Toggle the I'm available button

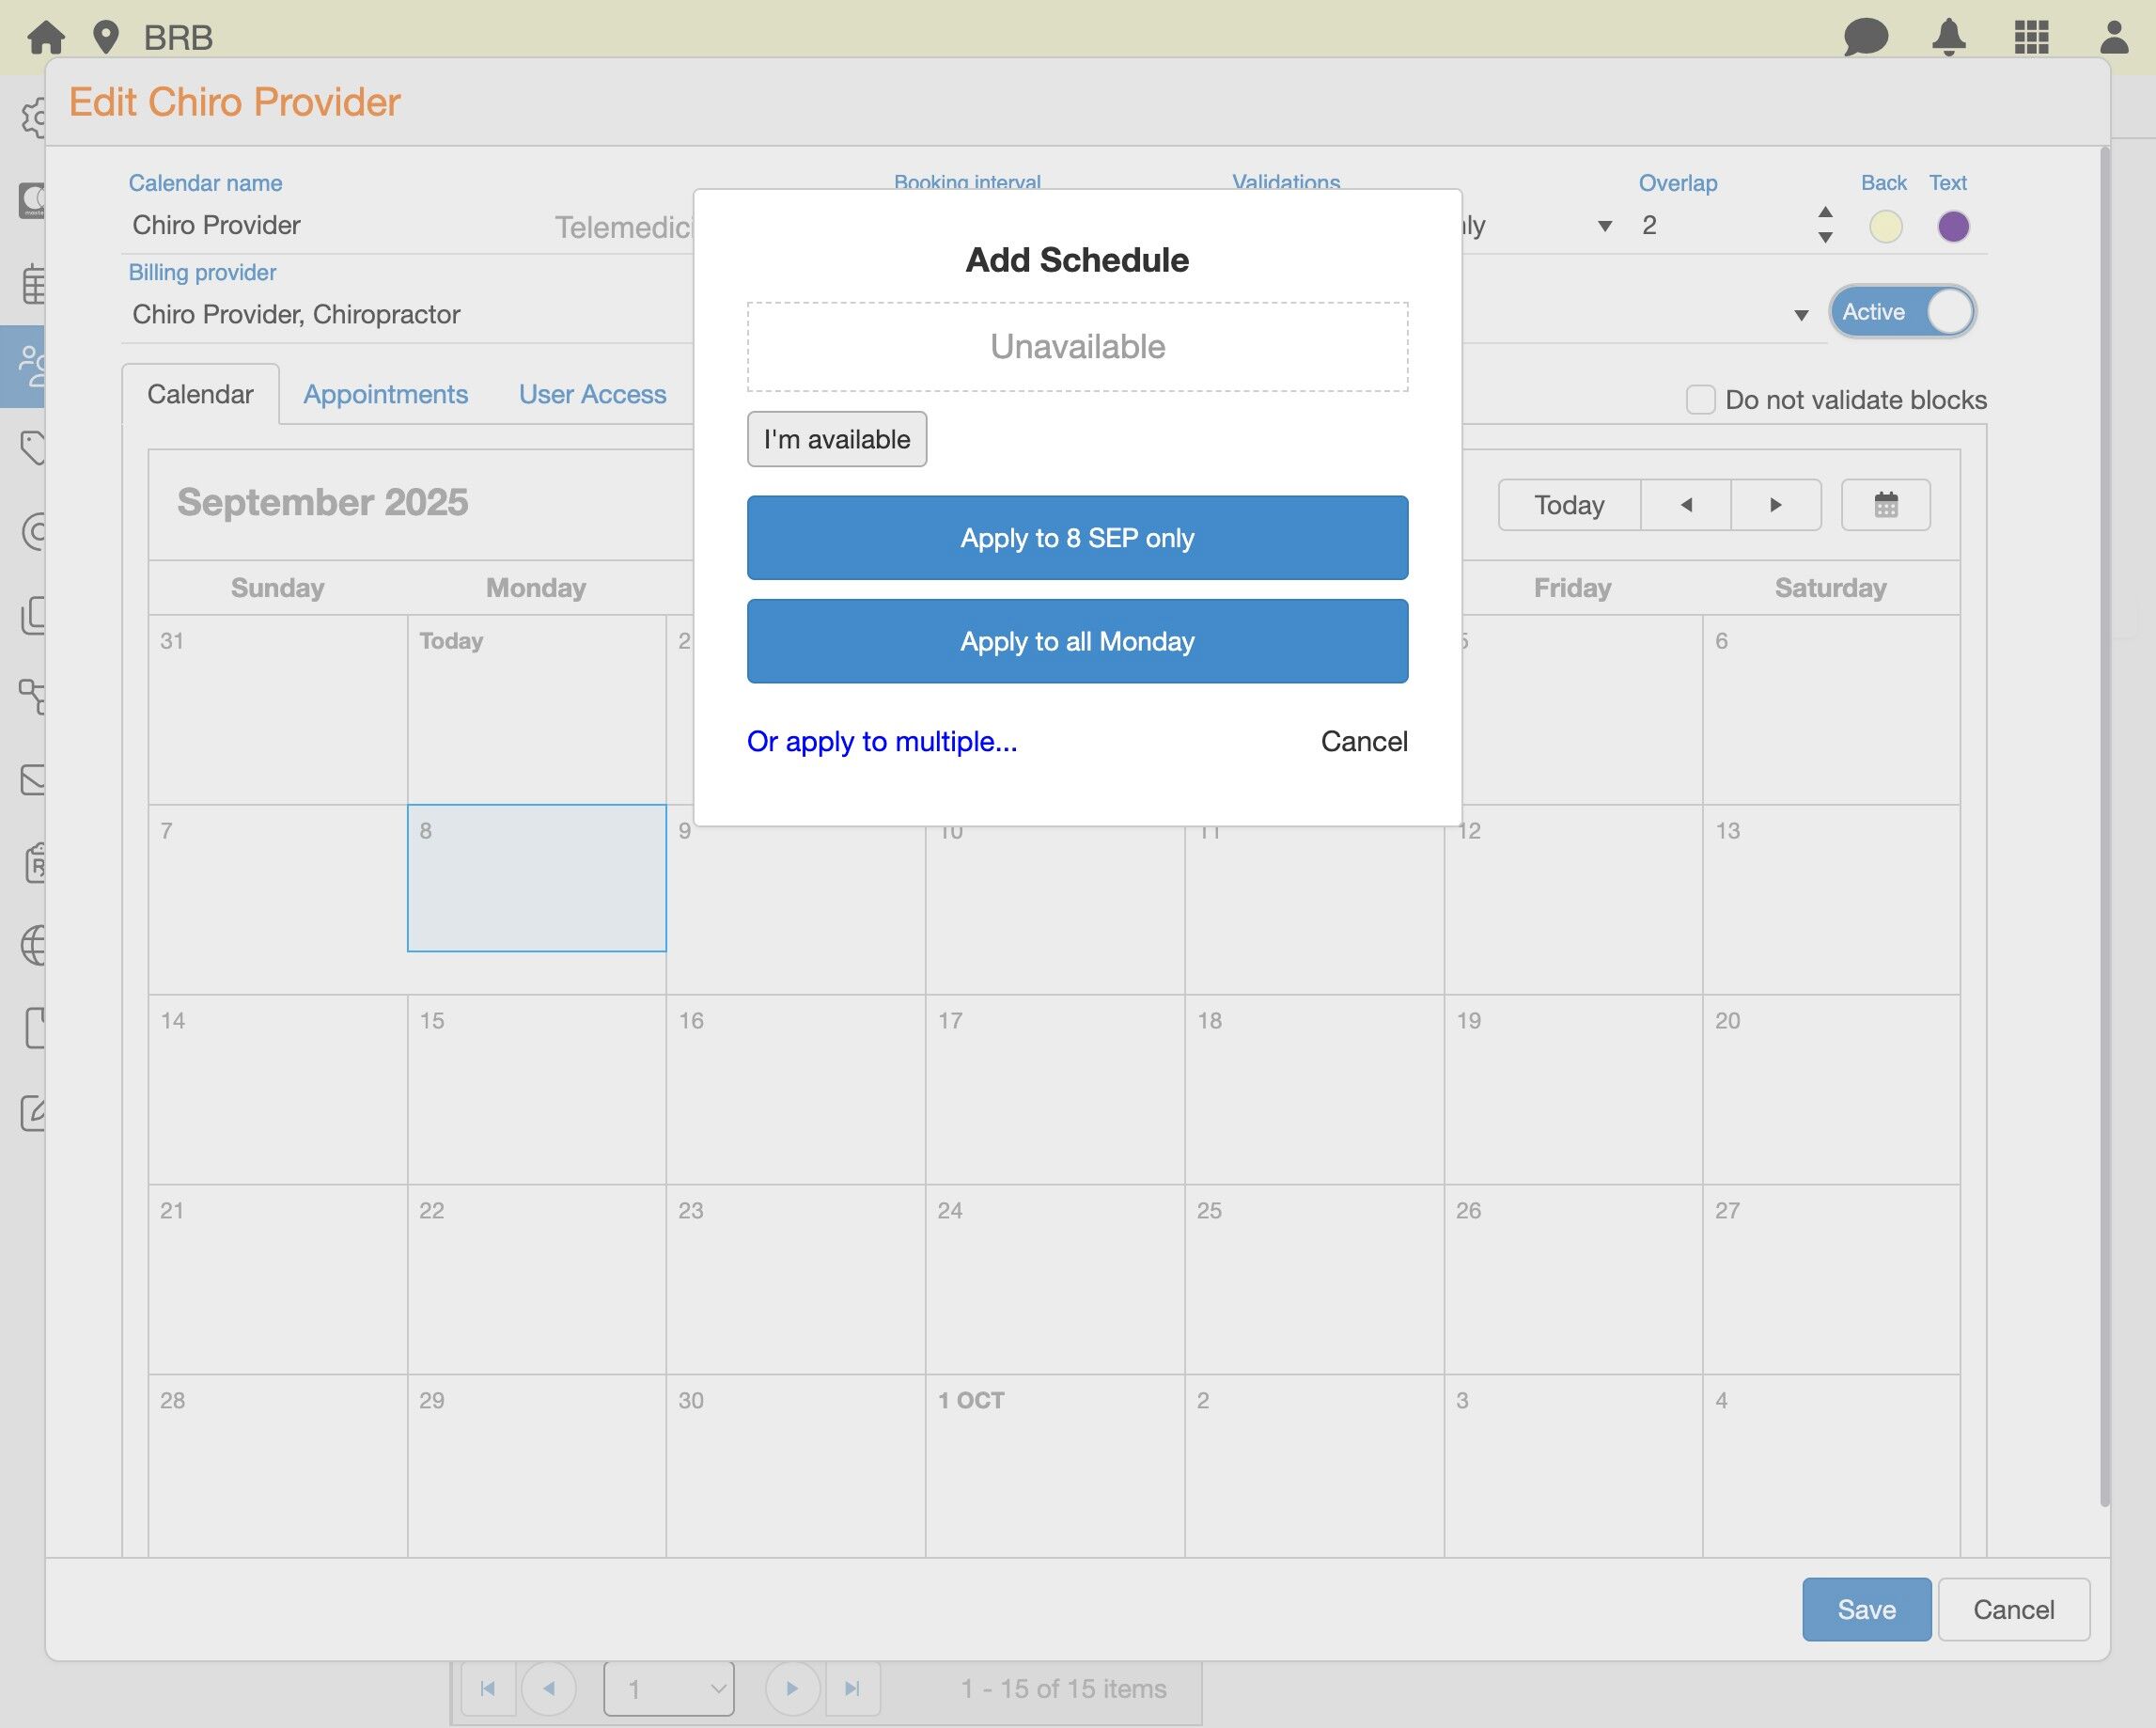tap(836, 439)
